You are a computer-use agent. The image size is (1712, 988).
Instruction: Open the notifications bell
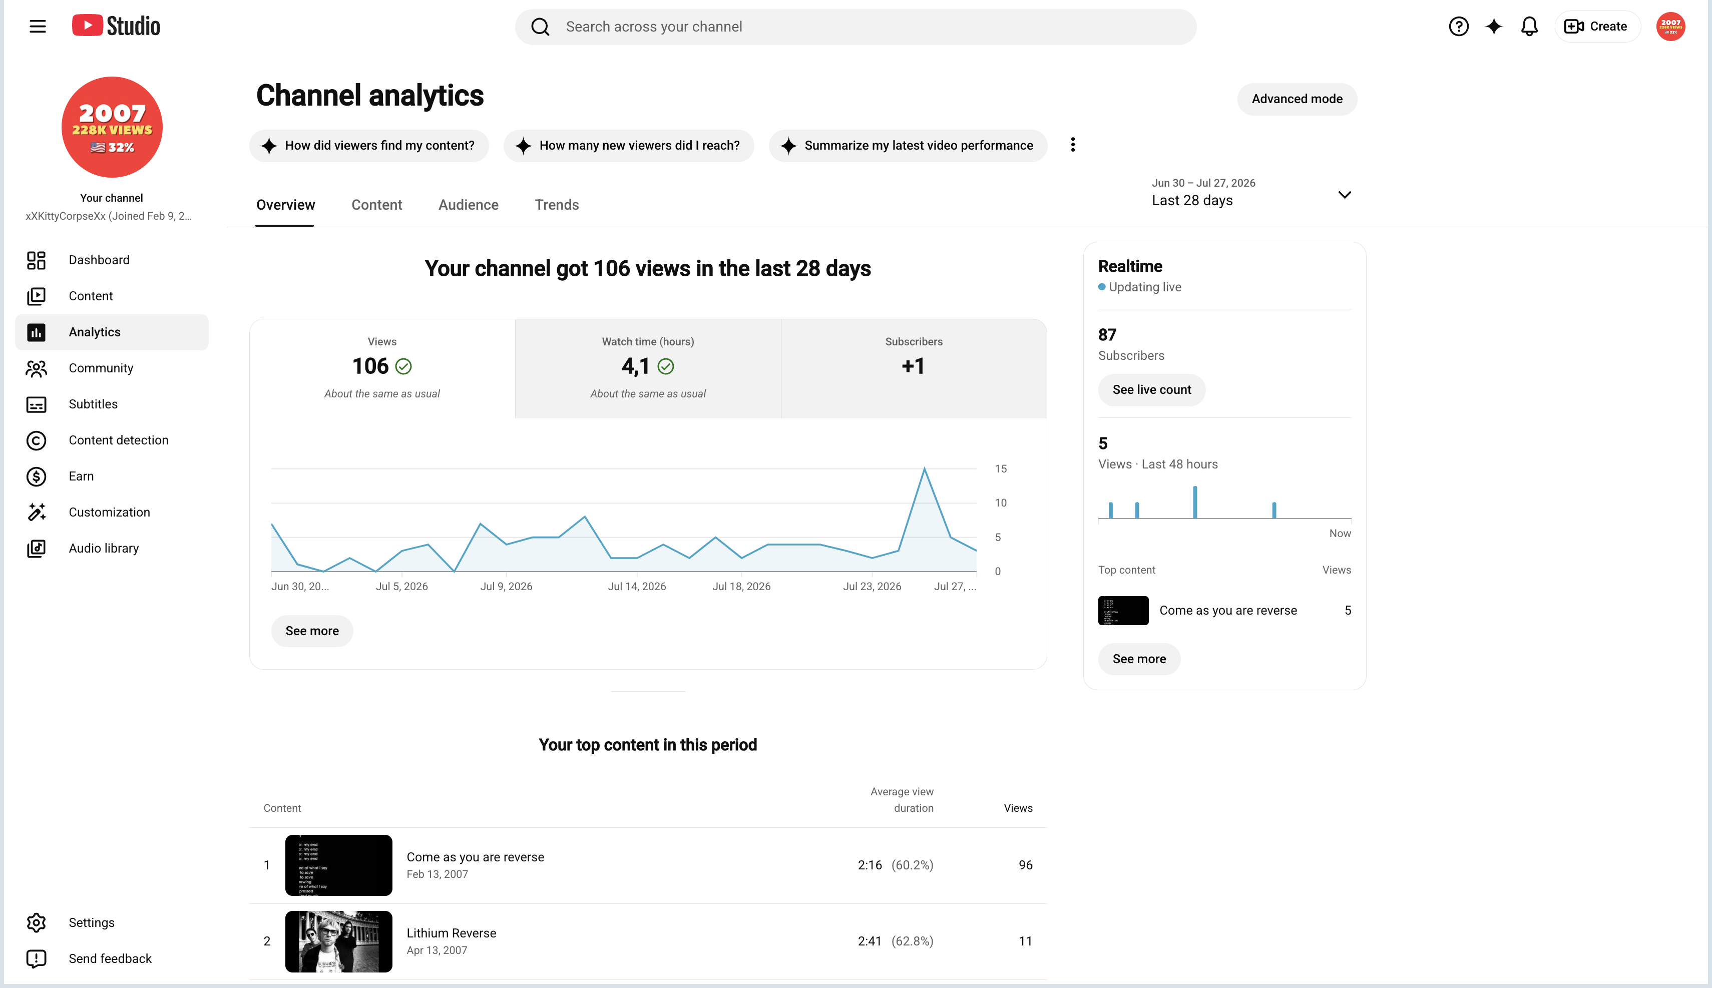[1529, 27]
